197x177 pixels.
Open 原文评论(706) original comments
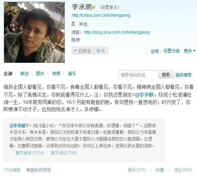tap(64, 153)
